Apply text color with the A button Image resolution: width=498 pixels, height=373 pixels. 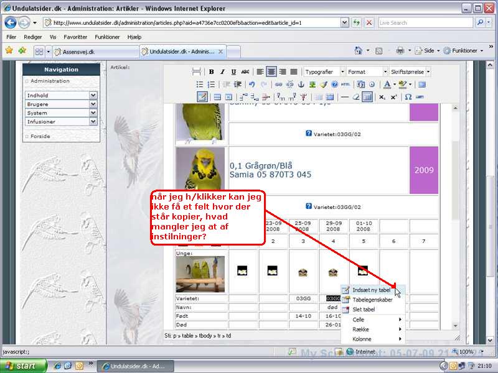387,85
